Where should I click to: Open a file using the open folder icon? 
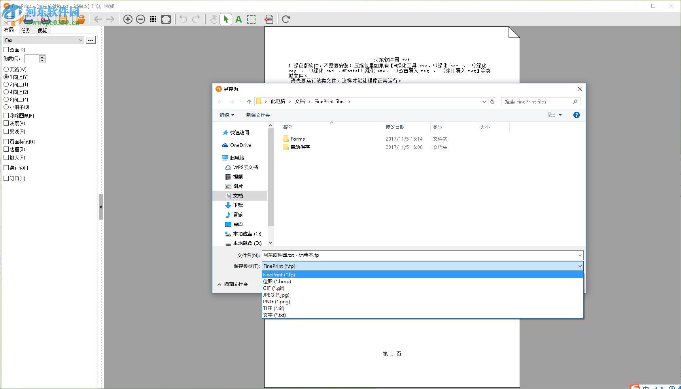point(81,19)
